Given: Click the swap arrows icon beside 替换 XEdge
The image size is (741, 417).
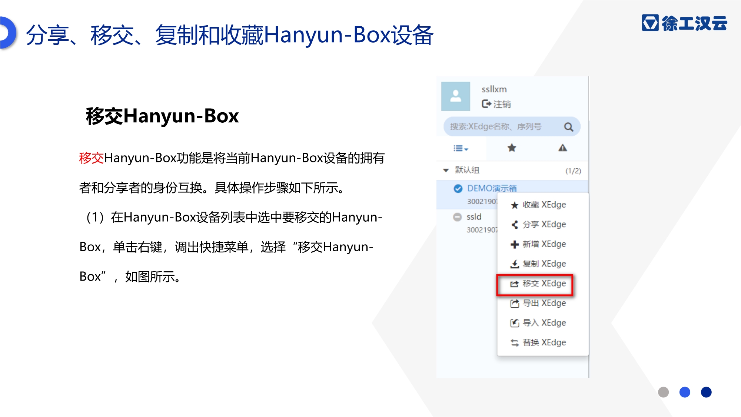Looking at the screenshot, I should pyautogui.click(x=515, y=343).
